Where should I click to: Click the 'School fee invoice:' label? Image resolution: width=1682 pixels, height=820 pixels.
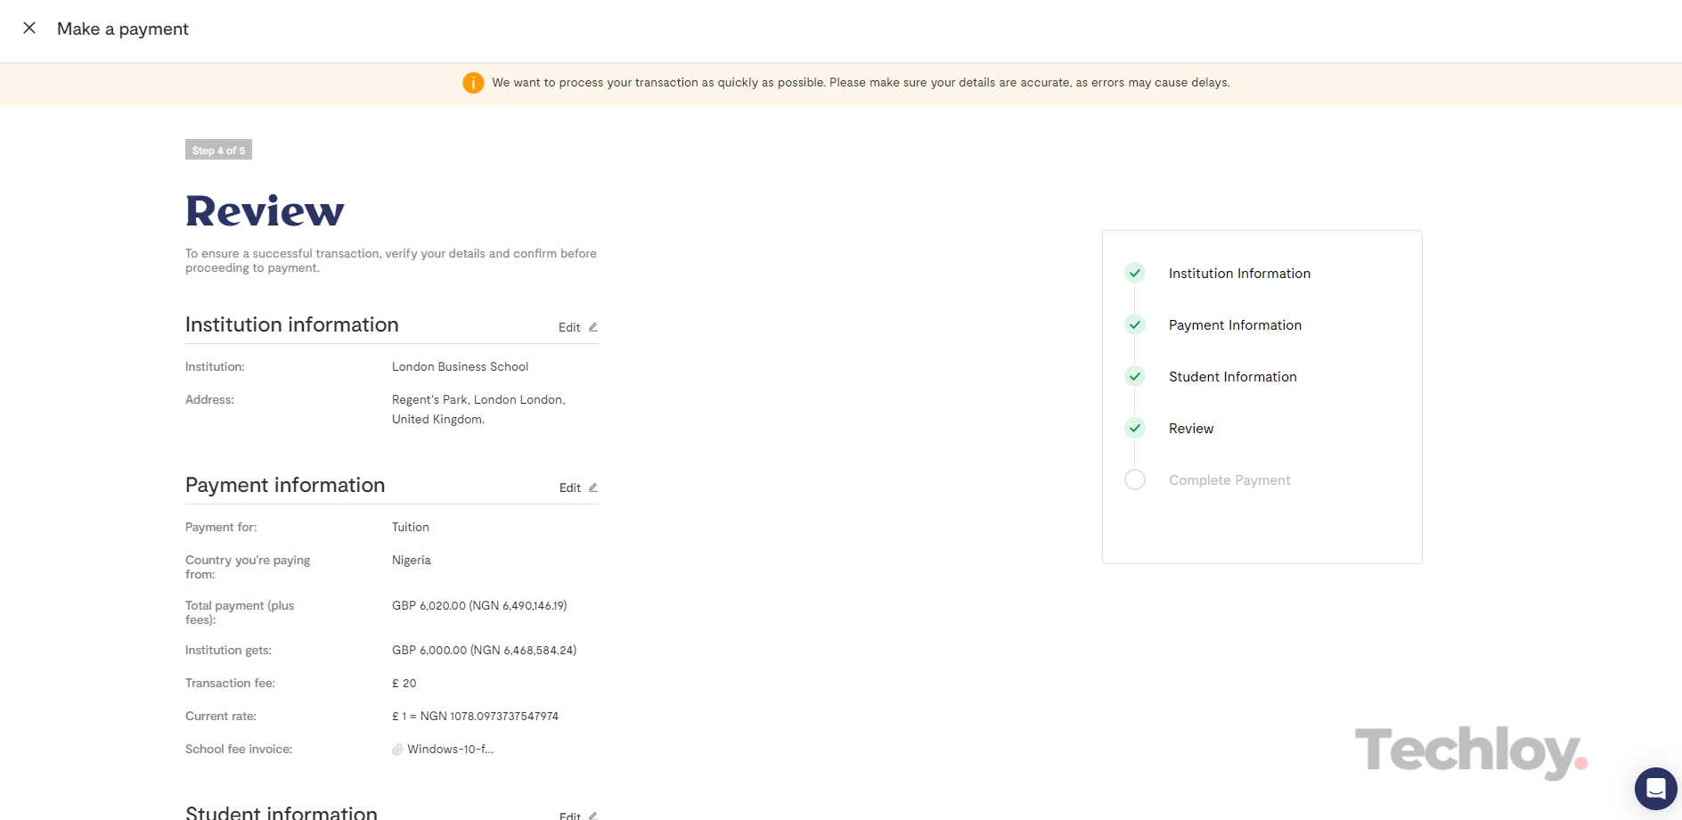point(239,750)
